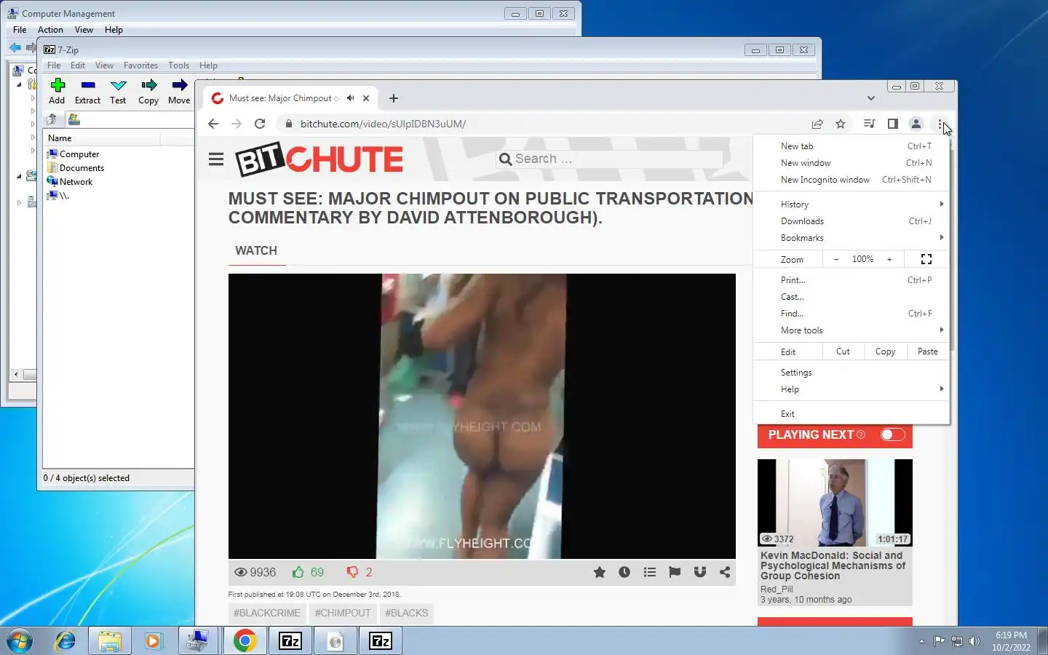The width and height of the screenshot is (1048, 655).
Task: Click the magnet link icon
Action: click(700, 572)
